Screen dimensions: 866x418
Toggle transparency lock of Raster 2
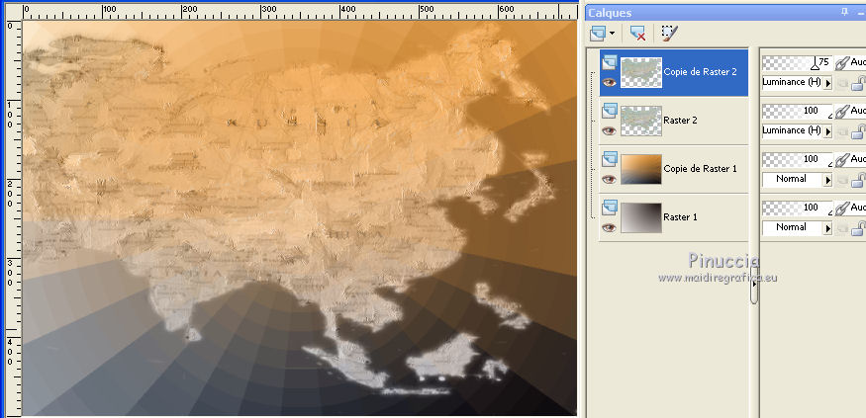tap(858, 131)
